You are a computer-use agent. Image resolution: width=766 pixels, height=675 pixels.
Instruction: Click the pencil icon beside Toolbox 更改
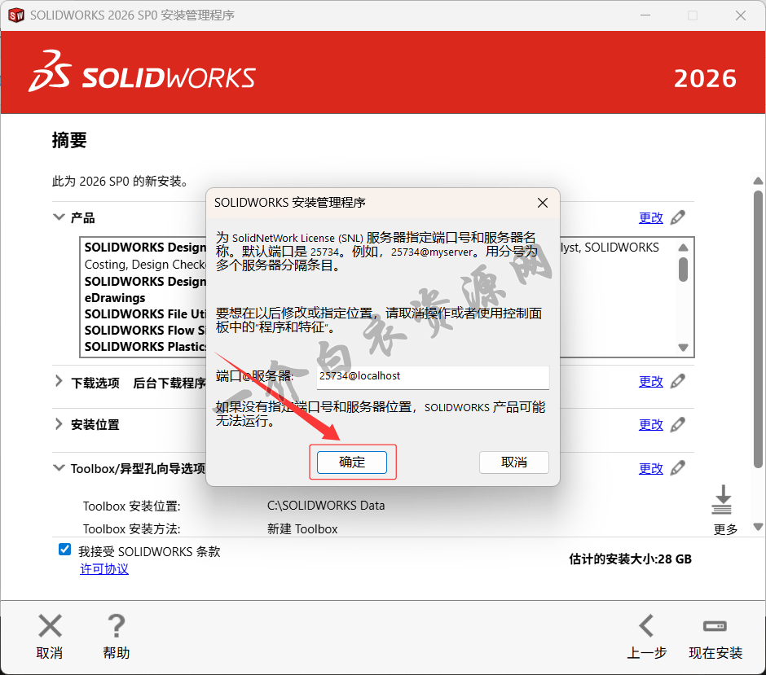tap(677, 468)
